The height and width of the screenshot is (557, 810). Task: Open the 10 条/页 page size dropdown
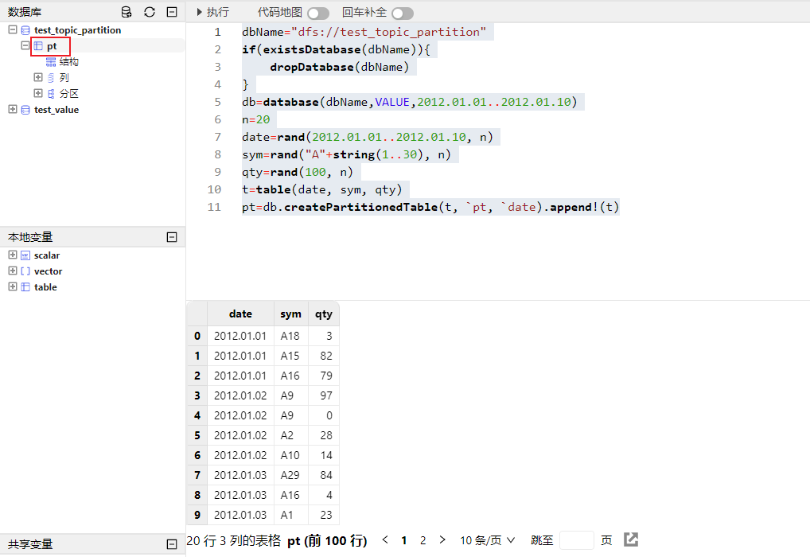coord(487,540)
